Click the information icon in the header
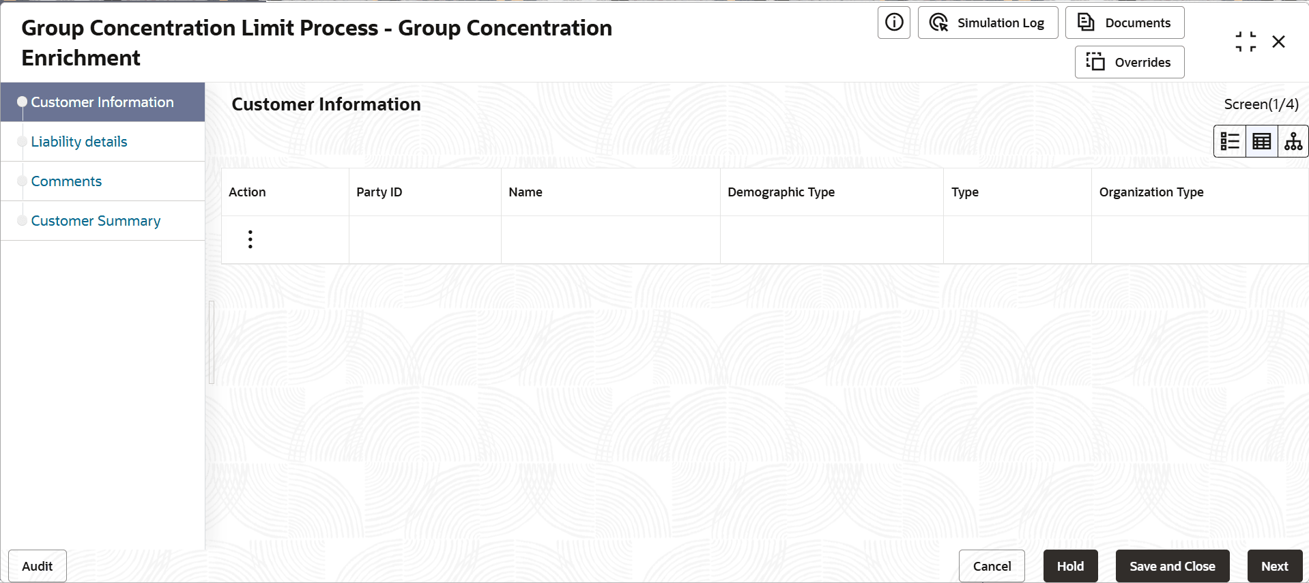 [x=893, y=23]
